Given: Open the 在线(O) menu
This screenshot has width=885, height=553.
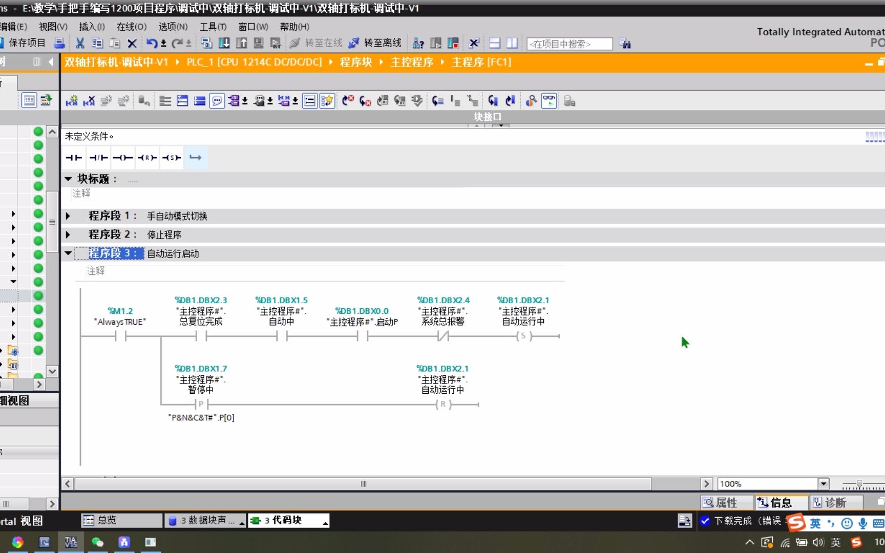Looking at the screenshot, I should (131, 27).
